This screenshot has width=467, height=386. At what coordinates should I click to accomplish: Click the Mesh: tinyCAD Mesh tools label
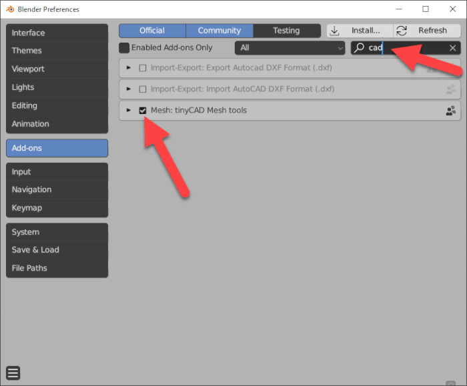tap(199, 111)
